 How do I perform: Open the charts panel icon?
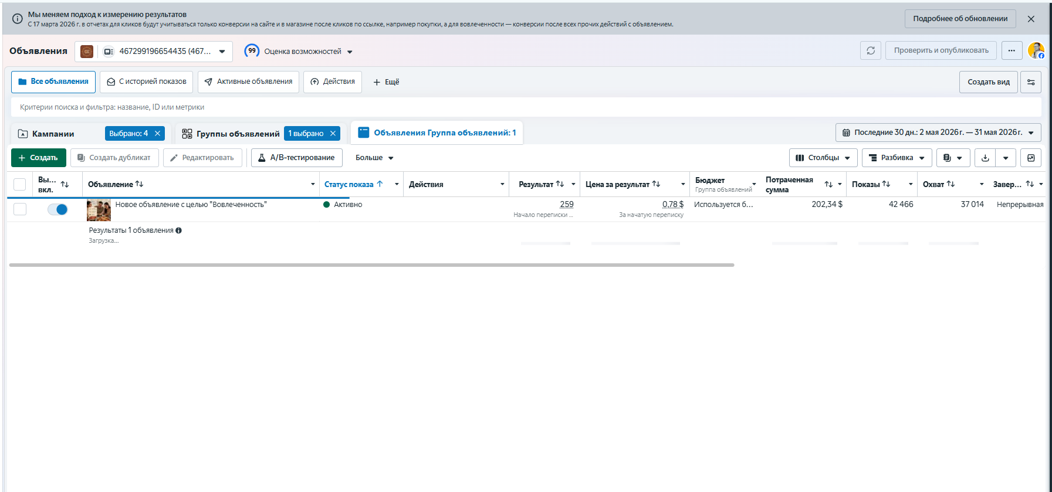click(1031, 158)
